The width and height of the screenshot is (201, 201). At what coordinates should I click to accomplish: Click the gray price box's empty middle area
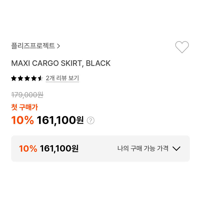click(x=98, y=149)
